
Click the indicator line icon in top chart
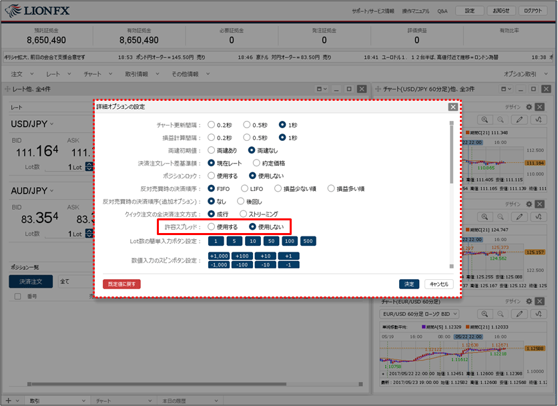pos(539,120)
